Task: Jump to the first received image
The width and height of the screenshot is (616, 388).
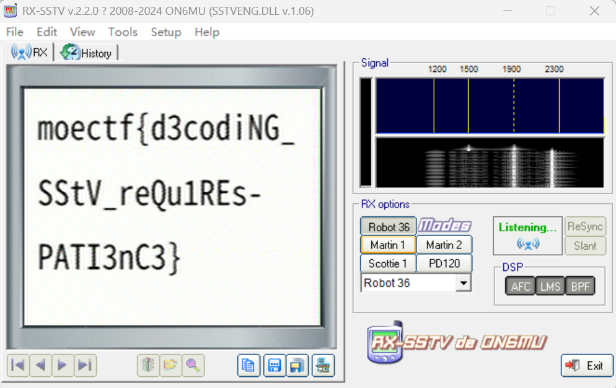Action: (x=18, y=365)
